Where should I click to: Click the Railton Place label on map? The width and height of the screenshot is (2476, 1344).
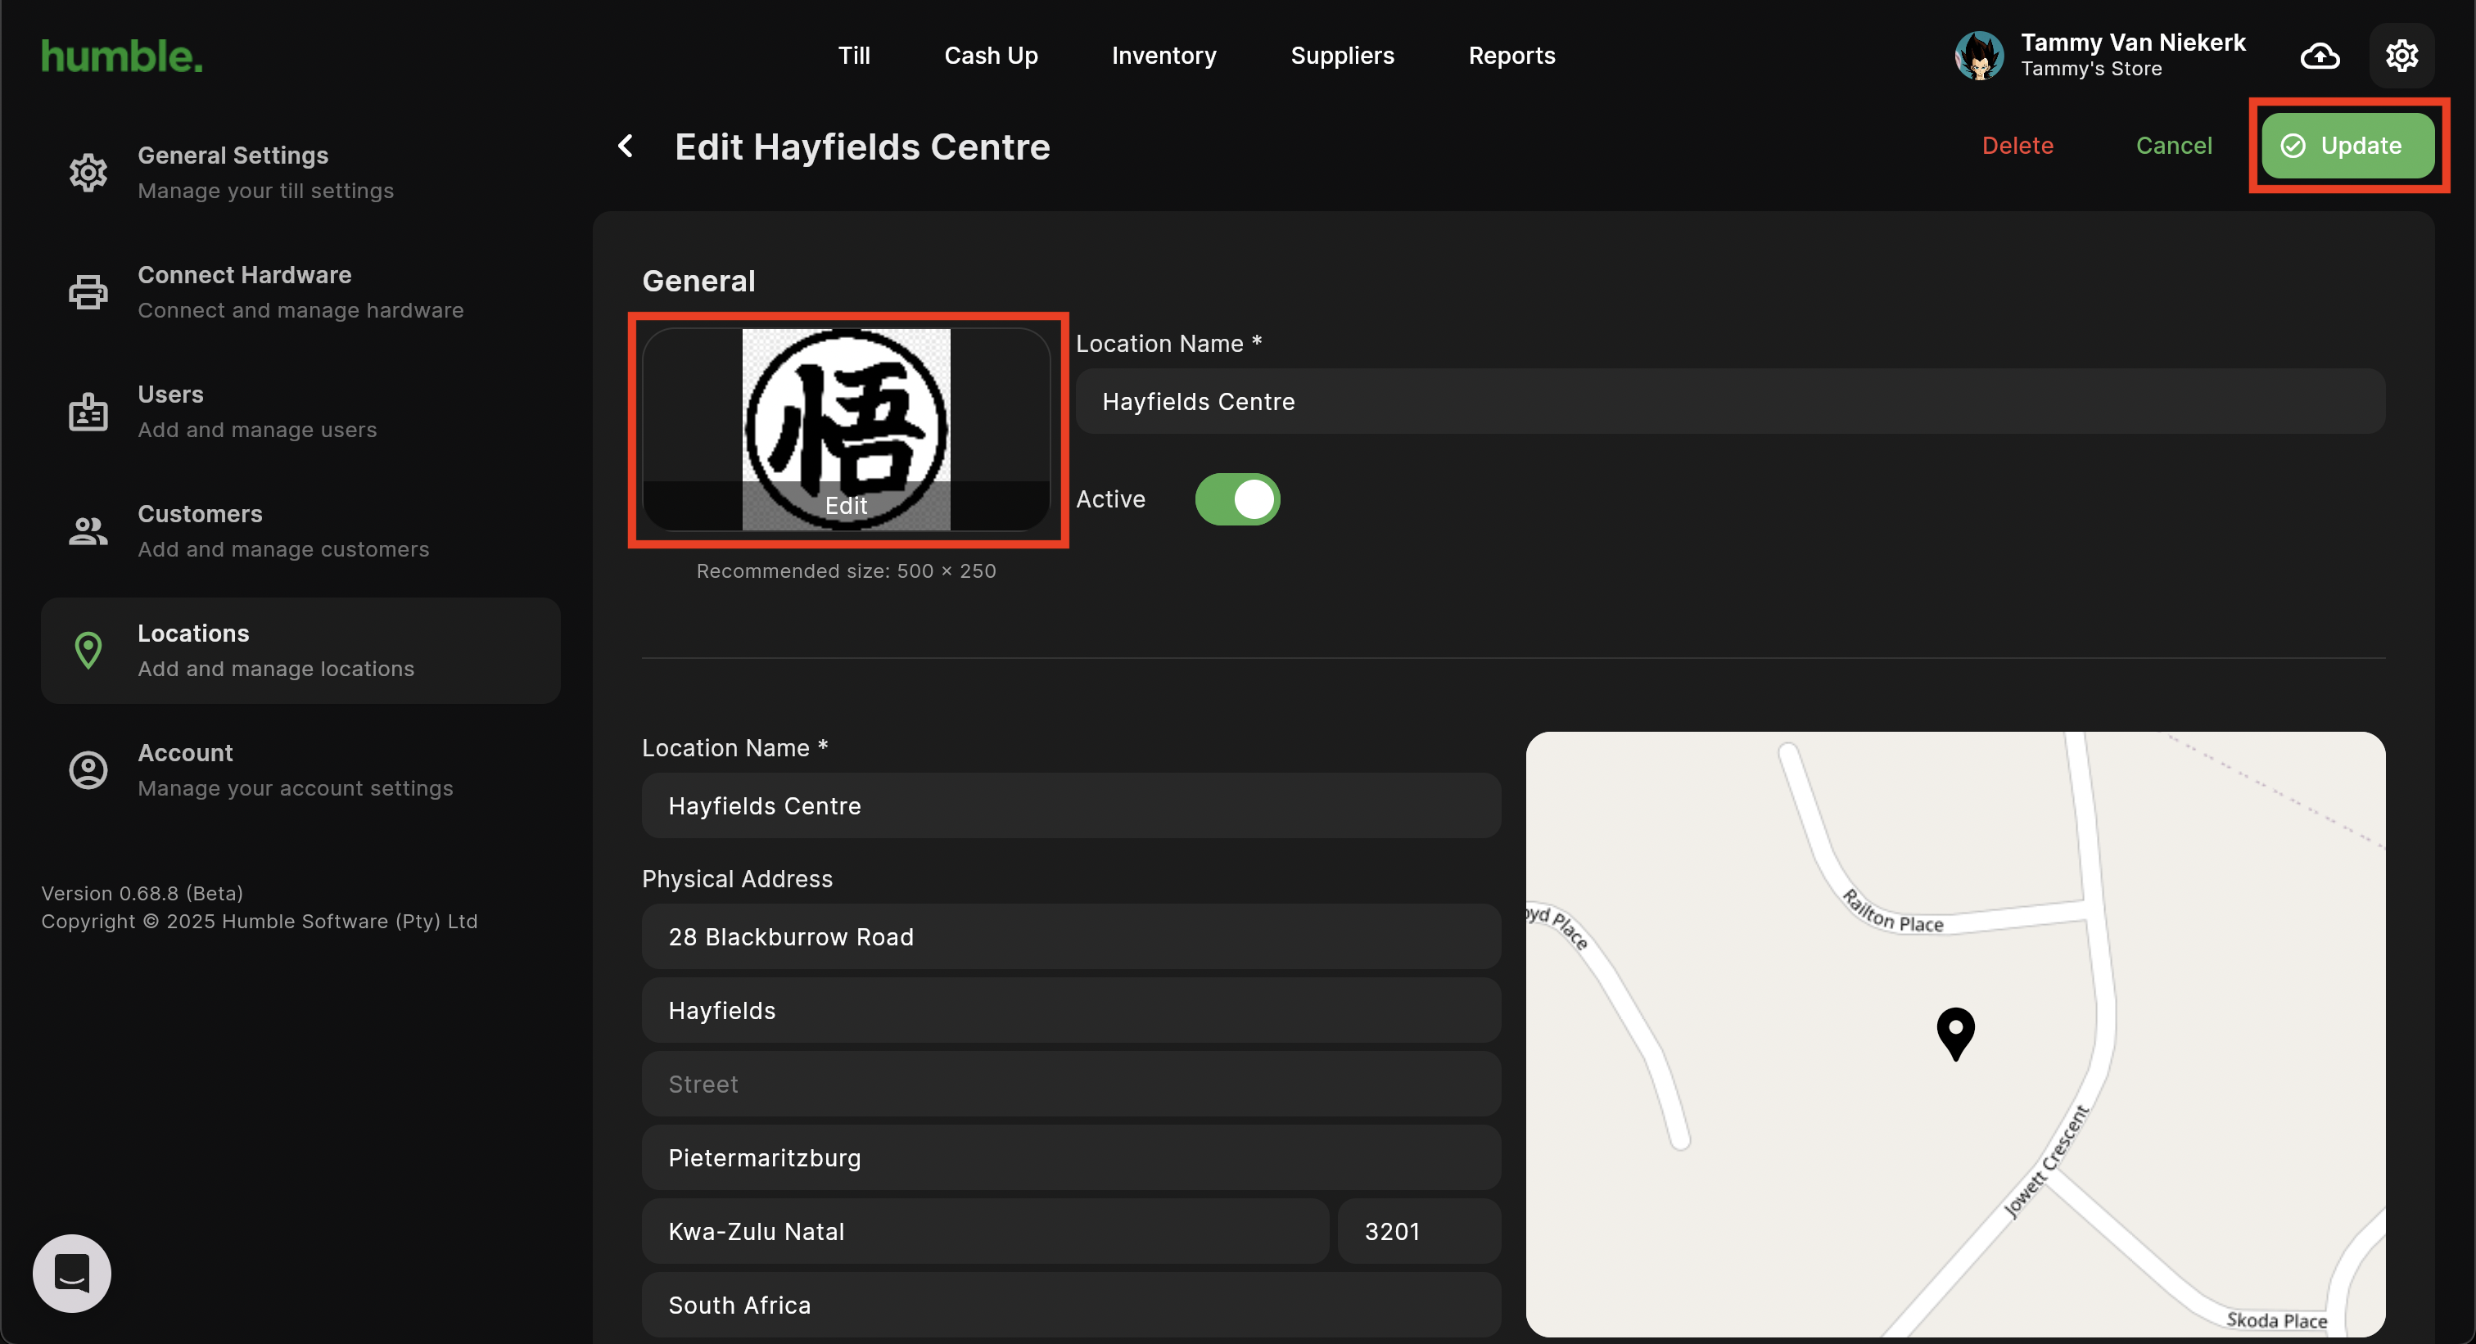tap(1891, 913)
